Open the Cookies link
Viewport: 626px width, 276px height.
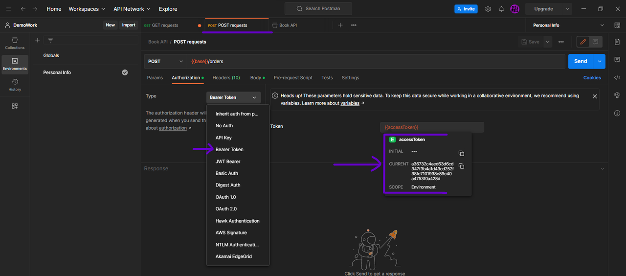click(592, 78)
